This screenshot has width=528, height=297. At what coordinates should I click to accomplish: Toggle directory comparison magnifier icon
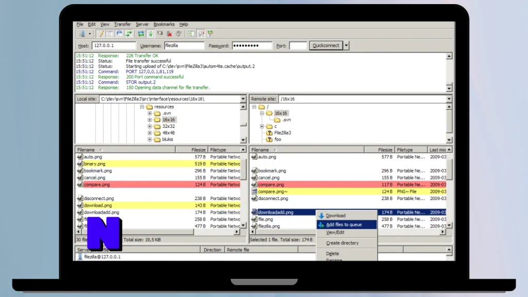[x=201, y=34]
